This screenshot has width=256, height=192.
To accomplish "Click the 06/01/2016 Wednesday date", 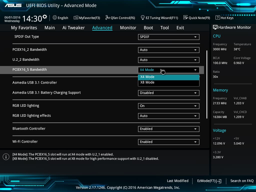I will (12, 19).
